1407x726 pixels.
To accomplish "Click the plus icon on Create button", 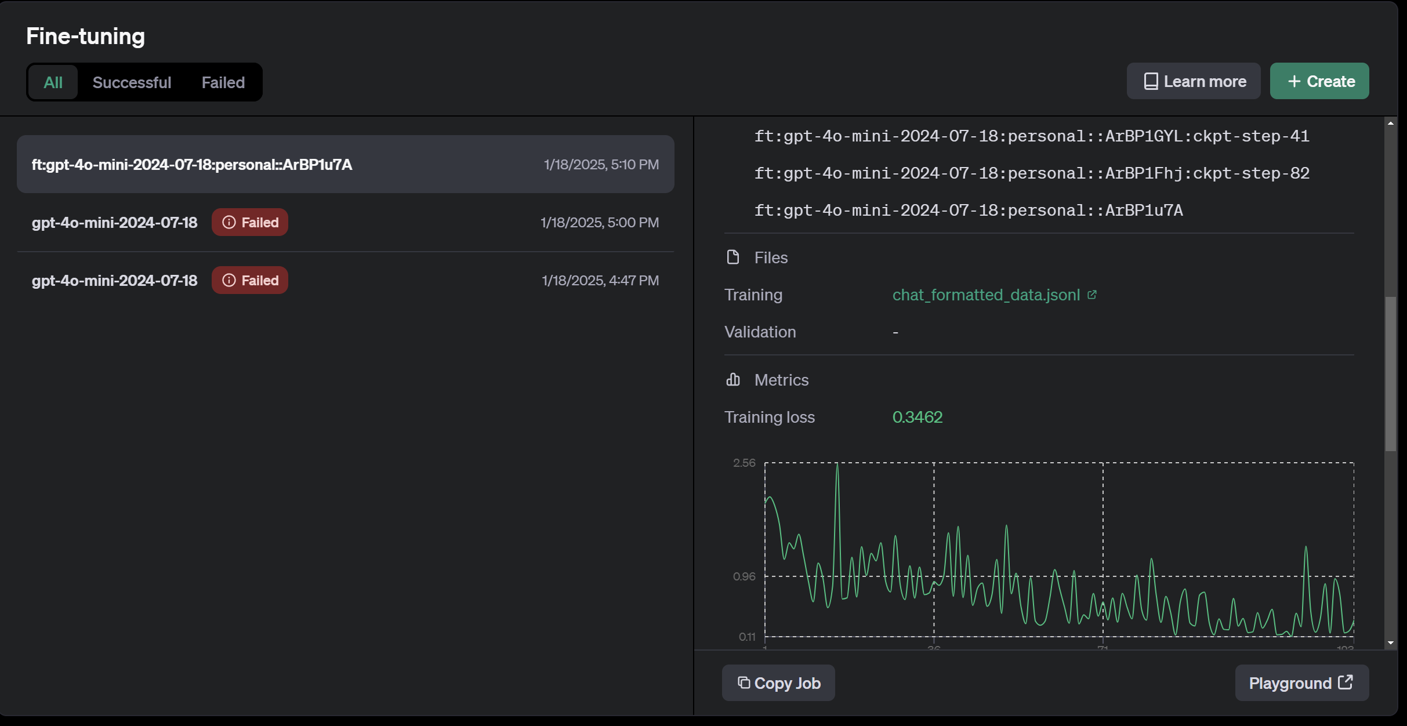I will click(x=1294, y=82).
